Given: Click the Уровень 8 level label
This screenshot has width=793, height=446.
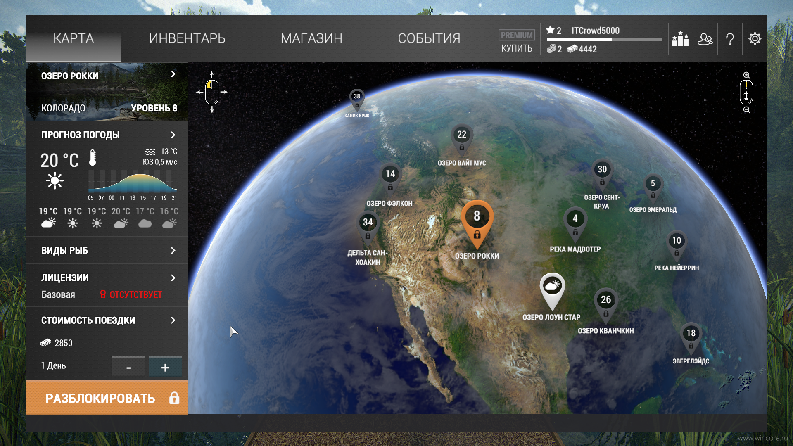Looking at the screenshot, I should [x=154, y=108].
